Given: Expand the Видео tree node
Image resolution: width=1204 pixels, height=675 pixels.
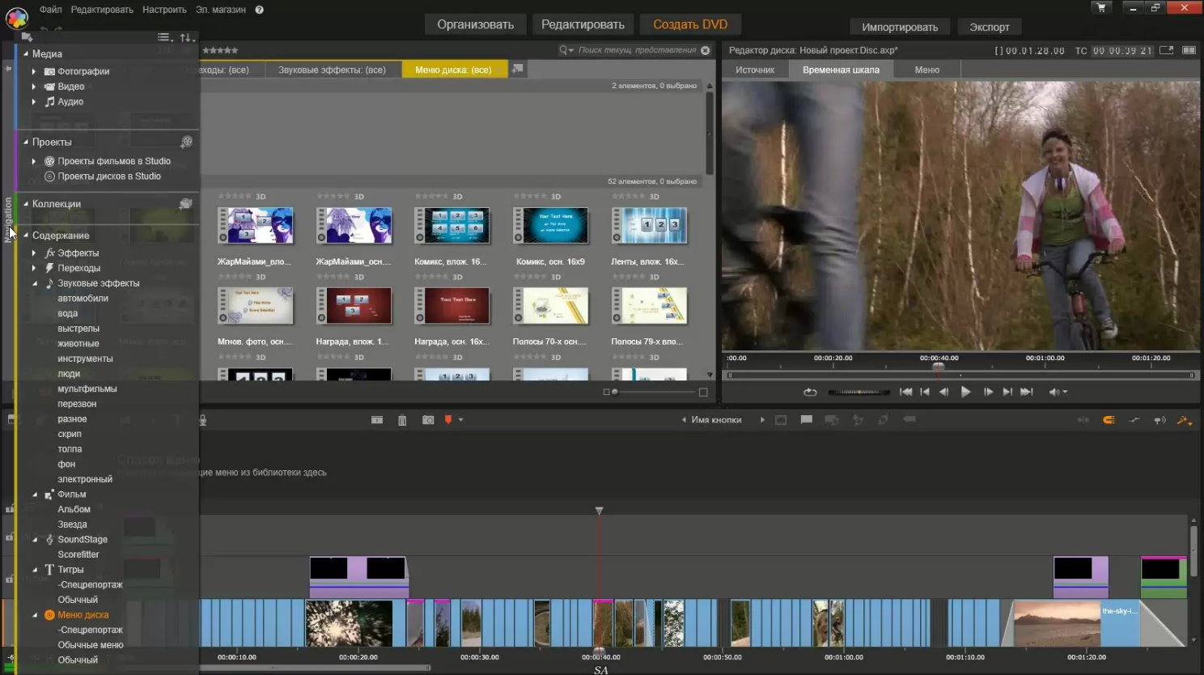Looking at the screenshot, I should pos(34,87).
